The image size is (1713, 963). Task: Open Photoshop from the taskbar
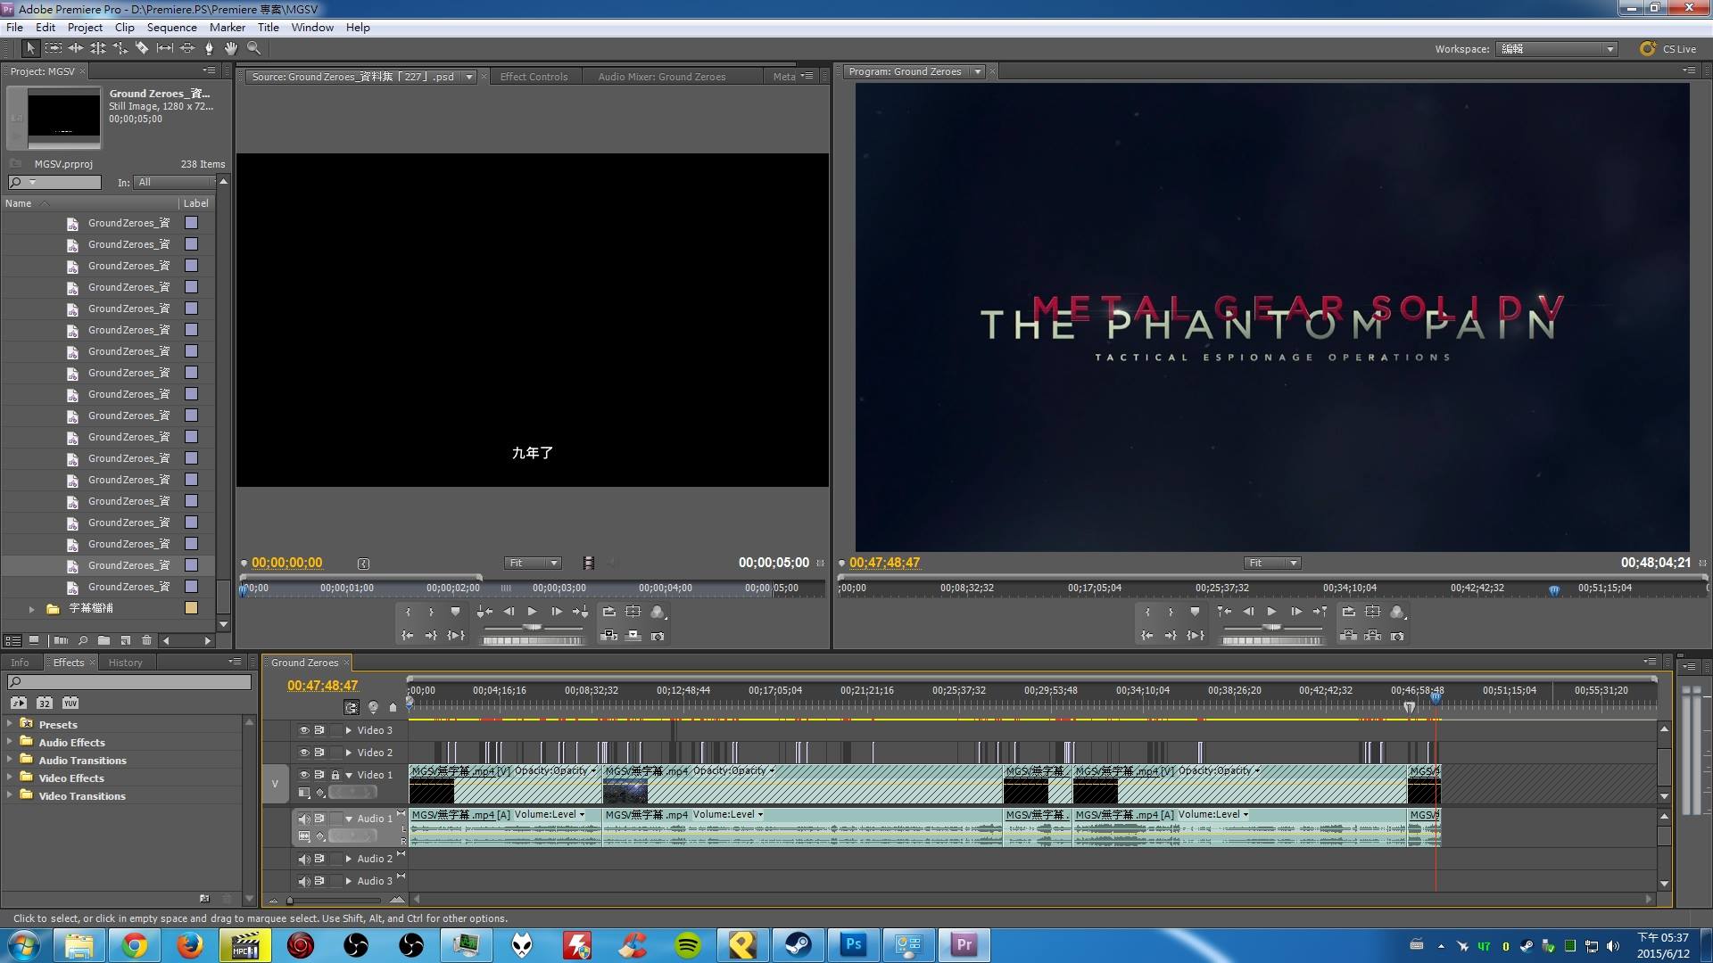[854, 945]
